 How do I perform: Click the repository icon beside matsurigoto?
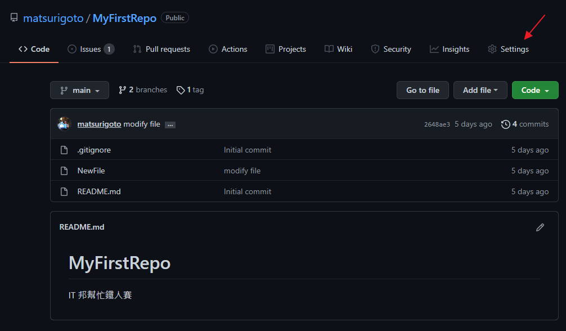point(14,17)
